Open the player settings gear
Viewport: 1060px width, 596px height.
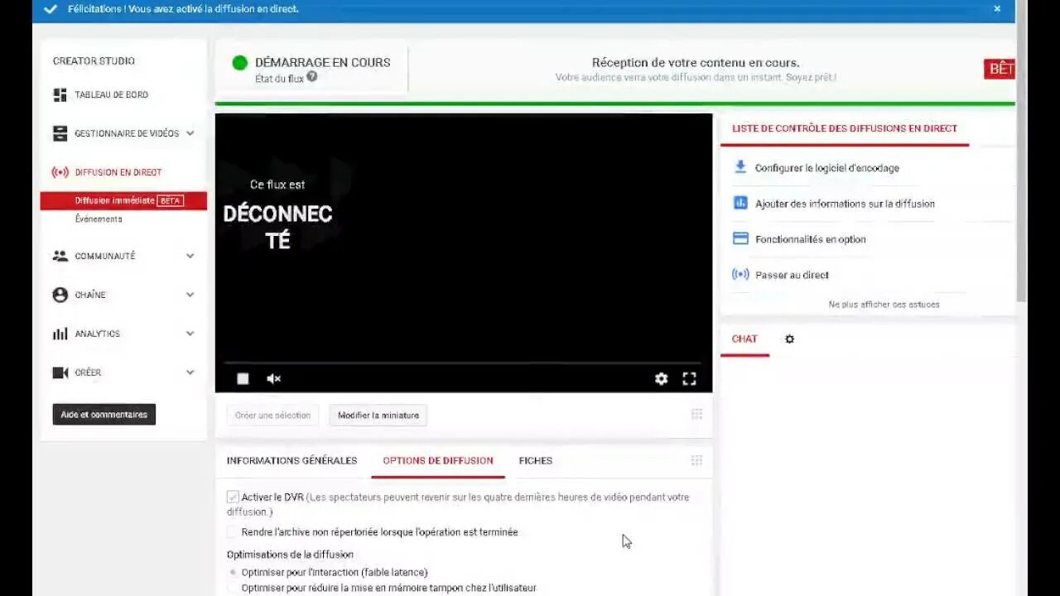point(661,378)
